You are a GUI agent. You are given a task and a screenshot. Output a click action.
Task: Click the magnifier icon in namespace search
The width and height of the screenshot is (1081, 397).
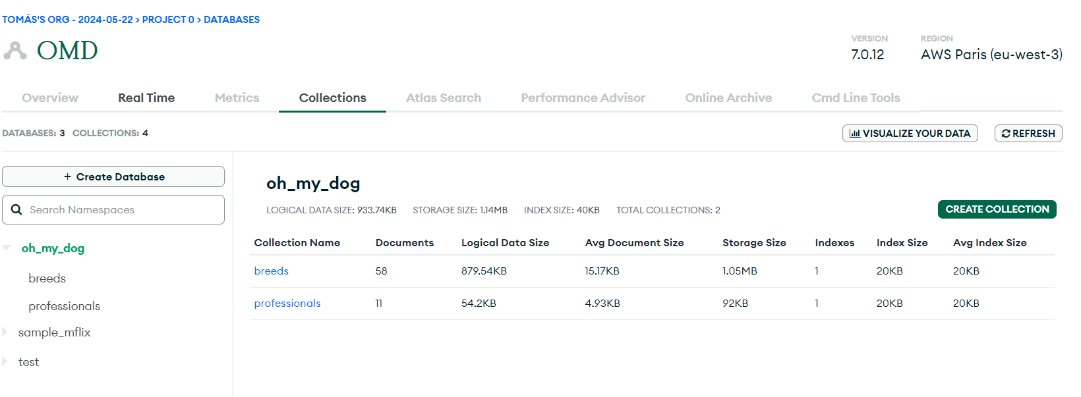17,209
